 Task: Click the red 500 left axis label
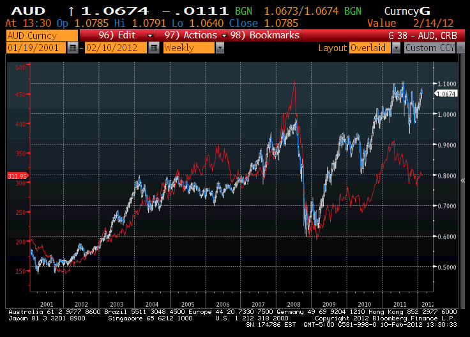[x=20, y=67]
